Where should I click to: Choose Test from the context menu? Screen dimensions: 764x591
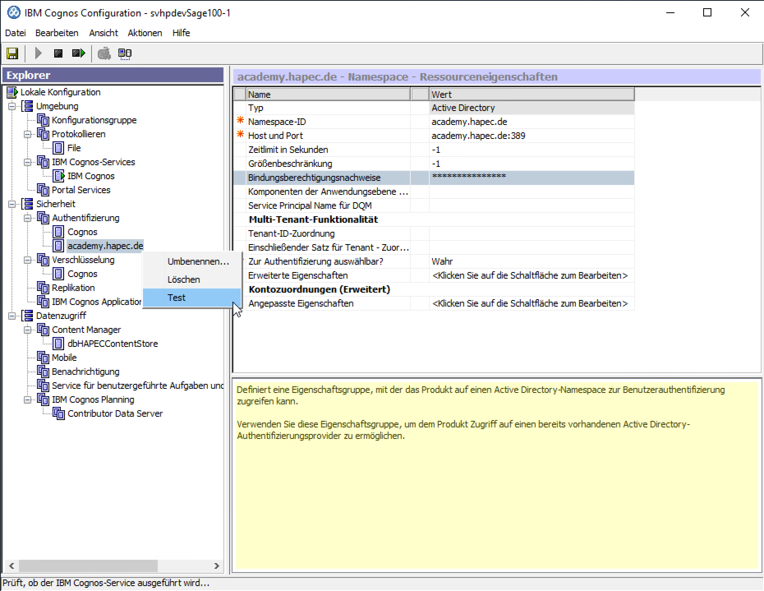tap(177, 298)
